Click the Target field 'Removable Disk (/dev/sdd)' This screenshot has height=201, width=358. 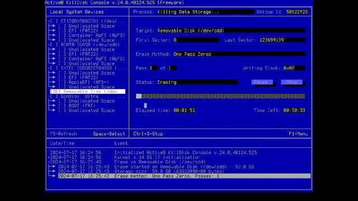[x=231, y=31]
